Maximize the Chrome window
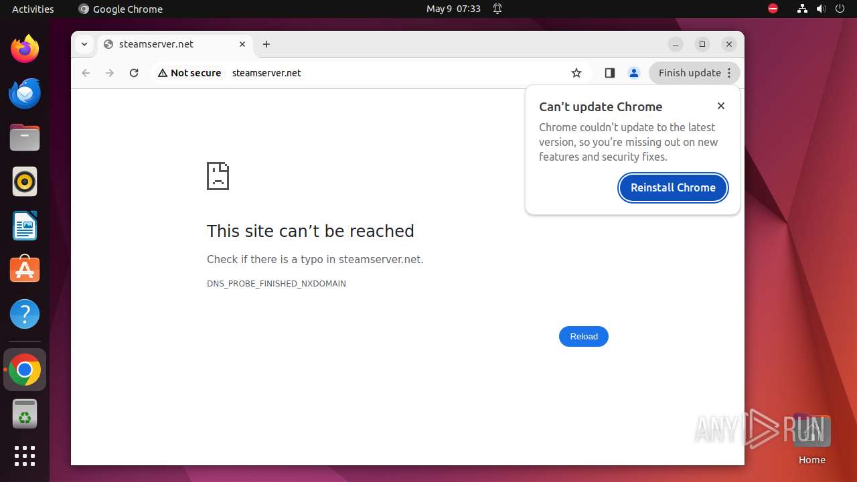The width and height of the screenshot is (857, 482). [x=702, y=44]
